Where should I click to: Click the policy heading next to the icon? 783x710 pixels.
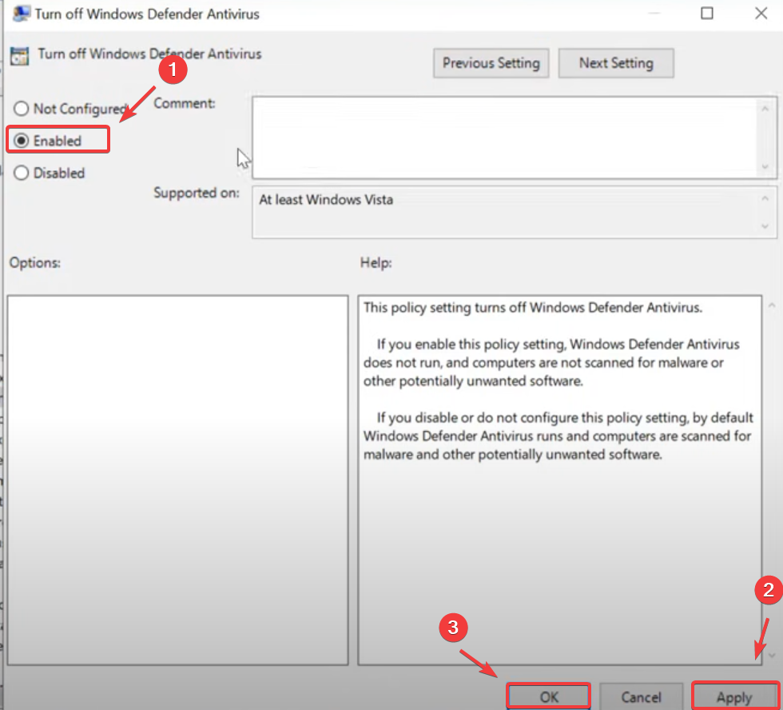point(150,54)
